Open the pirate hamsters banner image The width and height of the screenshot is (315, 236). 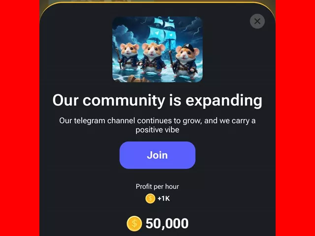157,49
